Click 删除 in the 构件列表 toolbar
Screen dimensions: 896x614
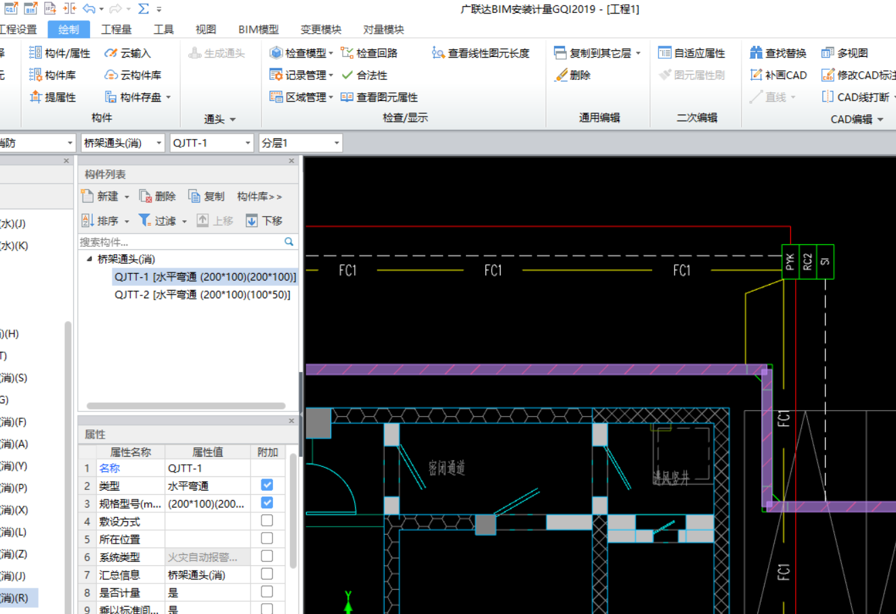(157, 197)
